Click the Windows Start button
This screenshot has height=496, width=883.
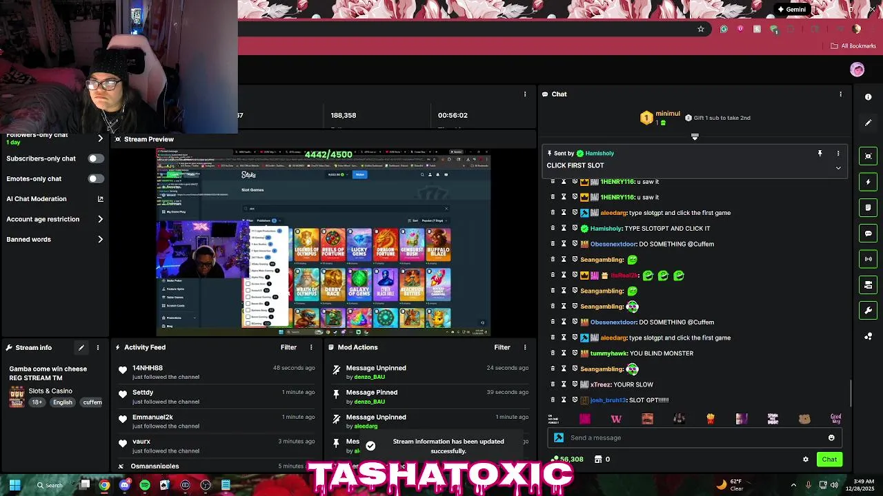[x=14, y=485]
